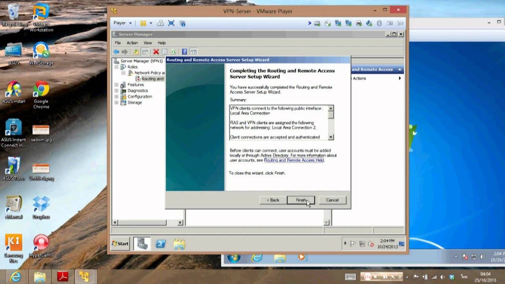Expand the More Actions submenu arrow
This screenshot has height=284, width=505.
click(400, 78)
